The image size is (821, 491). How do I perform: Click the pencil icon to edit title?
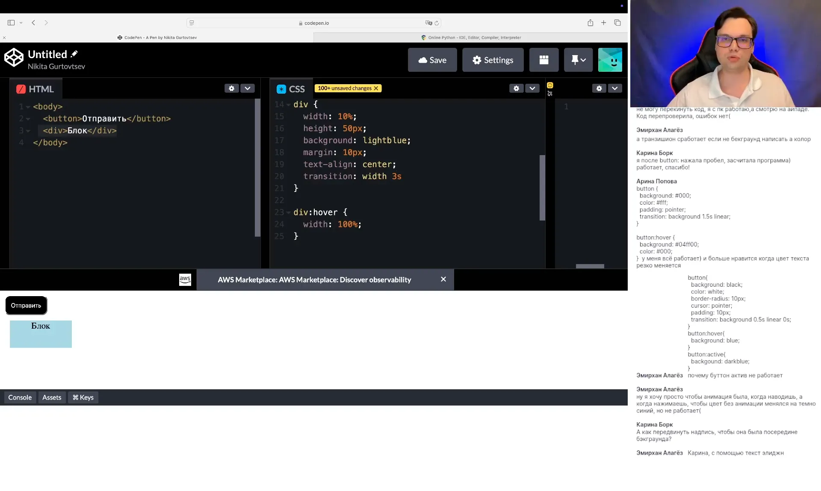tap(74, 54)
